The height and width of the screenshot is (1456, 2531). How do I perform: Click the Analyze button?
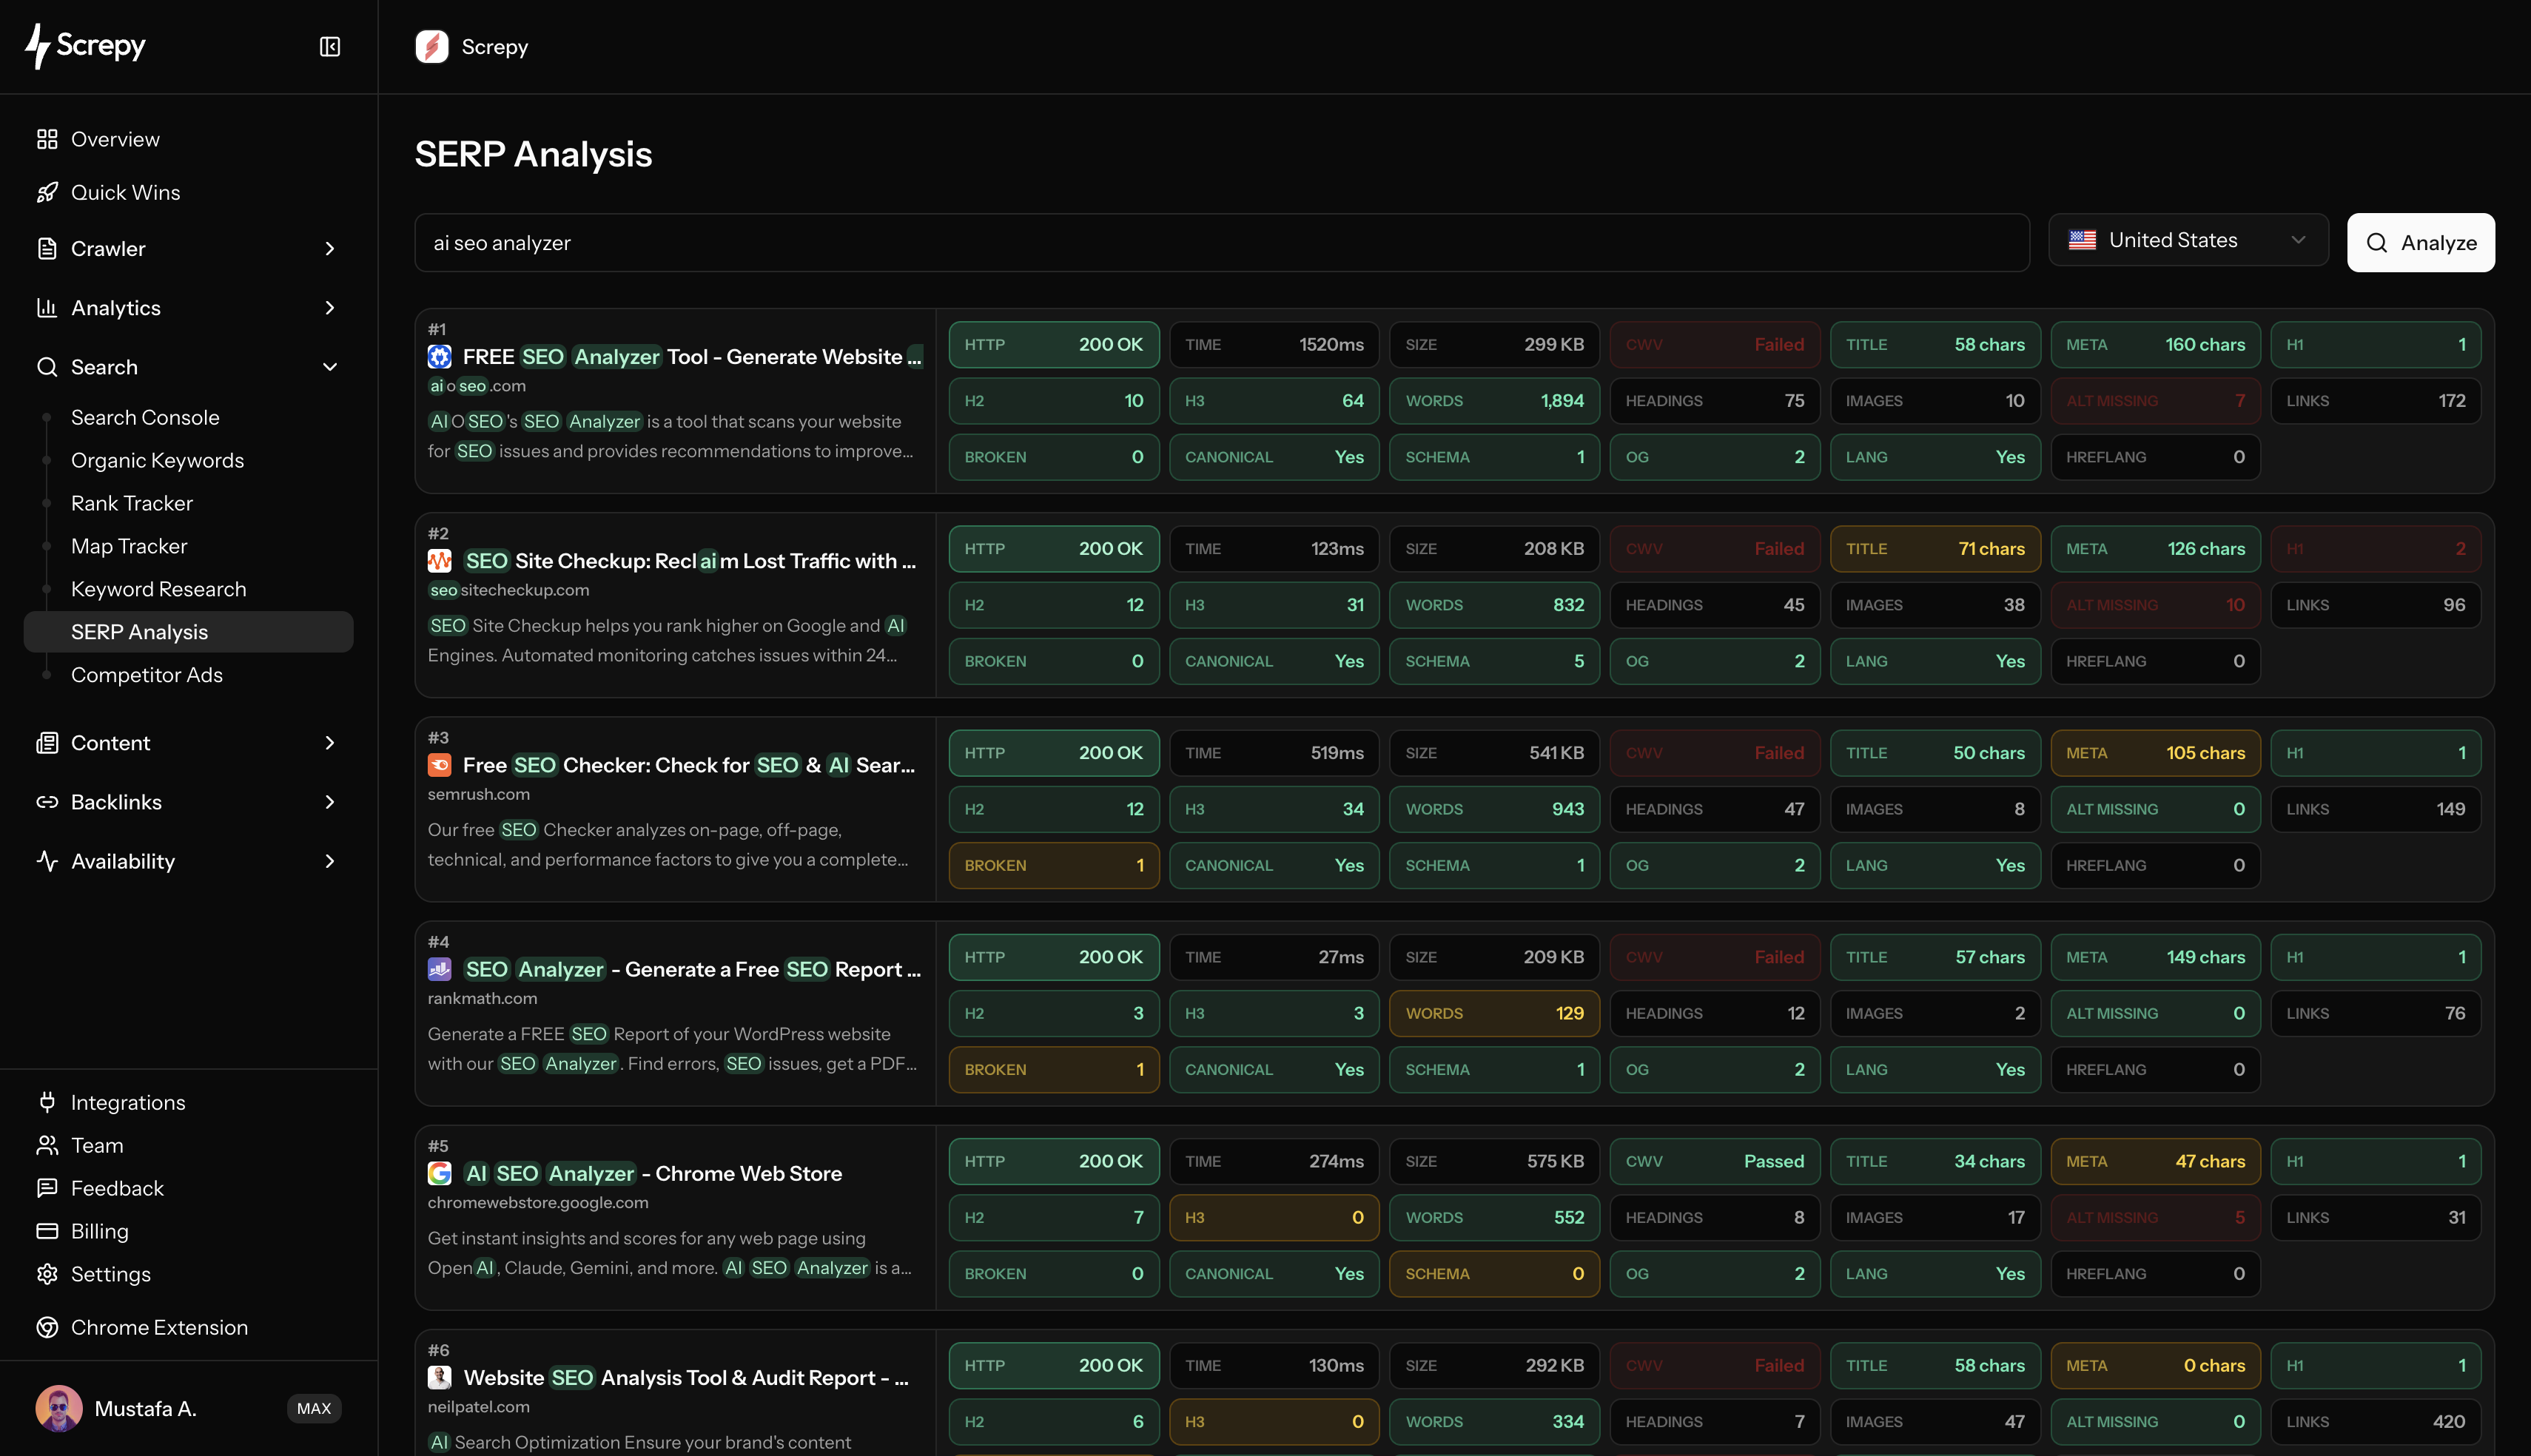[2421, 242]
